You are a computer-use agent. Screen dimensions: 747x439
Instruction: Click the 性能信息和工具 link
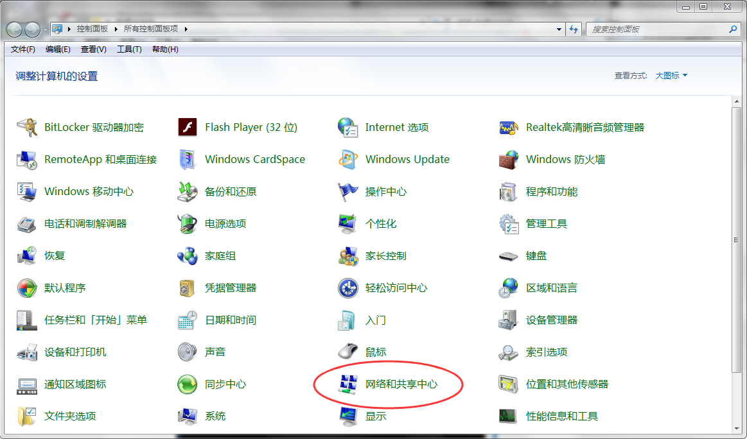click(561, 416)
